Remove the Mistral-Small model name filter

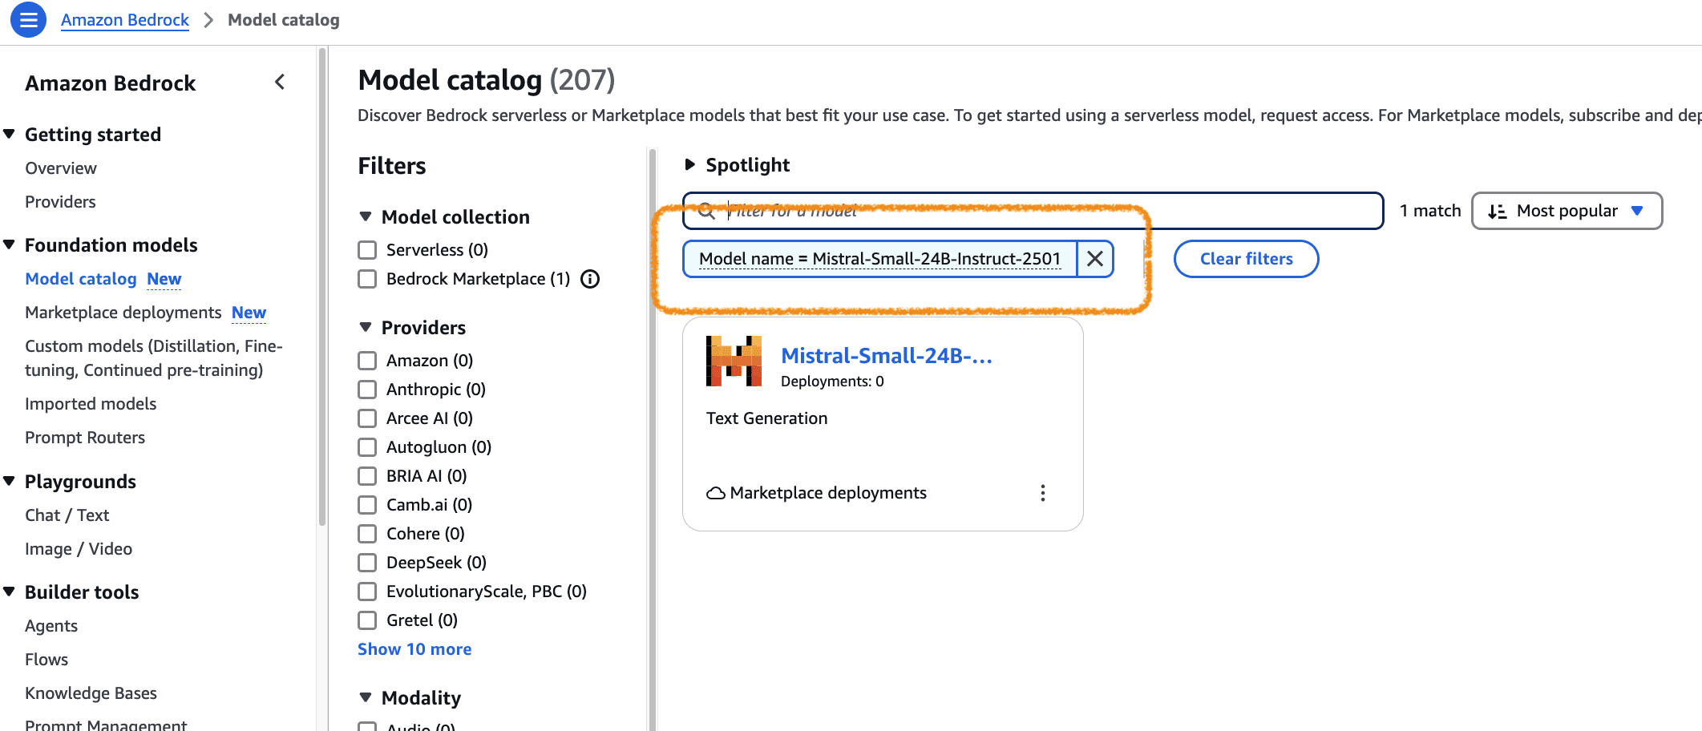[x=1095, y=258]
